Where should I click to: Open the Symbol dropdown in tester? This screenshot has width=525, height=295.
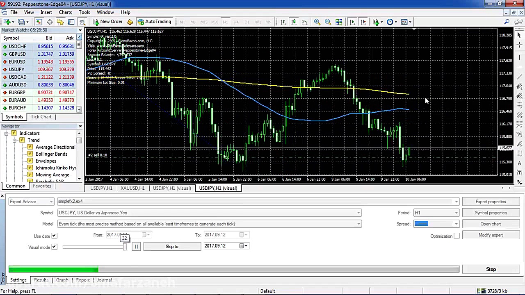(x=358, y=213)
